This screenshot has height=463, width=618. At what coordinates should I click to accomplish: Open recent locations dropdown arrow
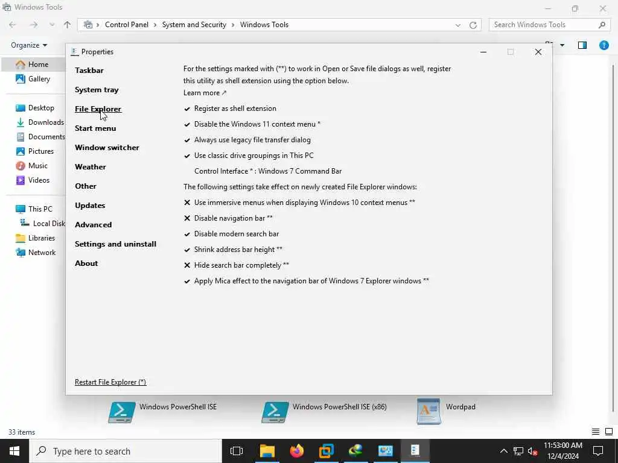52,25
